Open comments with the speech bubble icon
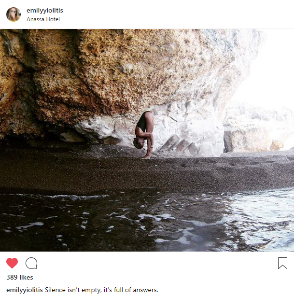 (31, 263)
